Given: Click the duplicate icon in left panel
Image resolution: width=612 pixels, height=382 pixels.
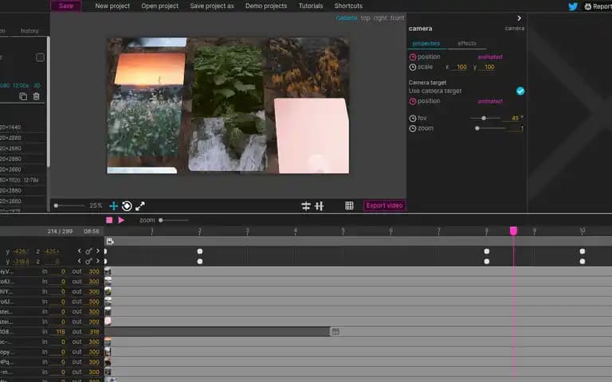Looking at the screenshot, I should click(23, 96).
